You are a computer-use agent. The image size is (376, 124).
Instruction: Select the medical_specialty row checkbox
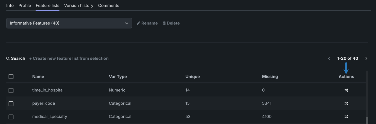tap(11, 117)
